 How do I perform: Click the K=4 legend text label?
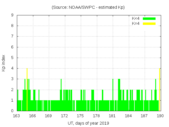136,24
